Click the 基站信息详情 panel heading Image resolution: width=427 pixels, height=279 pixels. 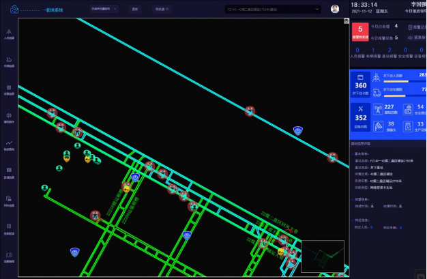(x=361, y=143)
